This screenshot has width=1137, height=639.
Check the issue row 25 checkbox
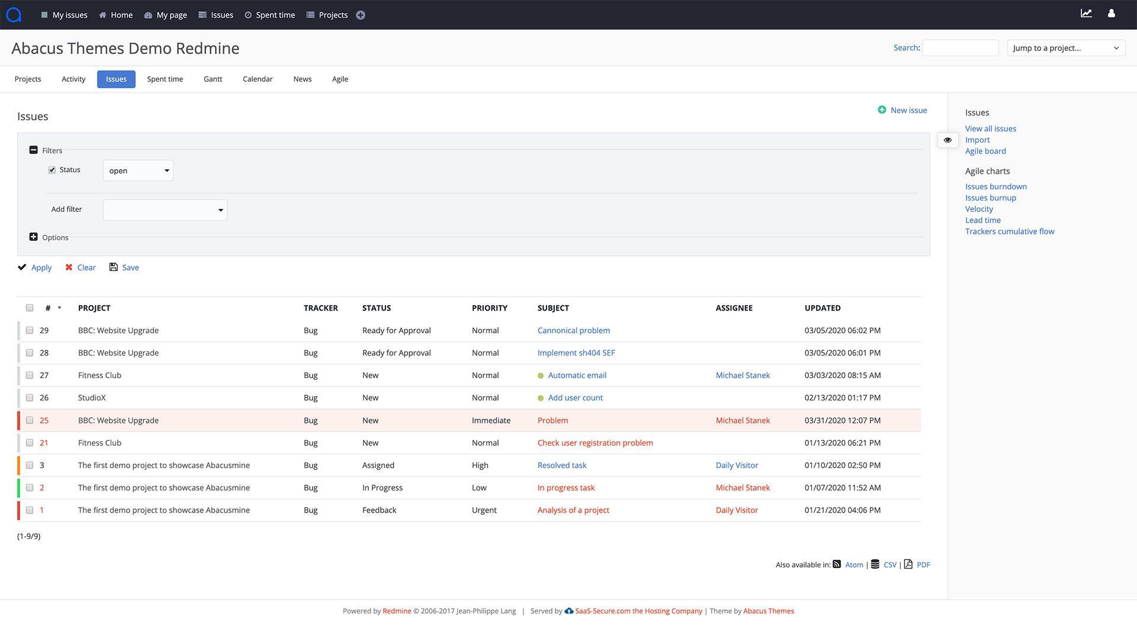tap(29, 421)
